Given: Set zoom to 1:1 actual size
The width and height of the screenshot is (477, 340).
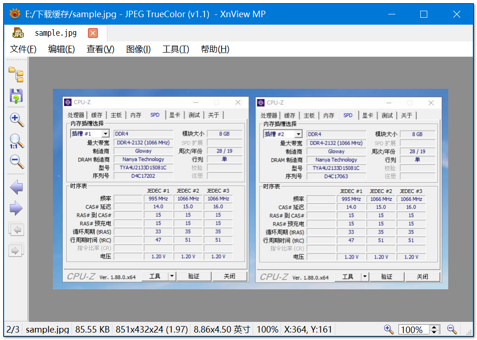Looking at the screenshot, I should point(16,141).
